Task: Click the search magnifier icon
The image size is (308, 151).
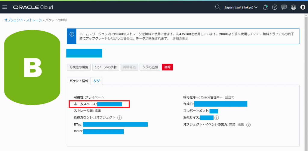Action: pyautogui.click(x=217, y=7)
